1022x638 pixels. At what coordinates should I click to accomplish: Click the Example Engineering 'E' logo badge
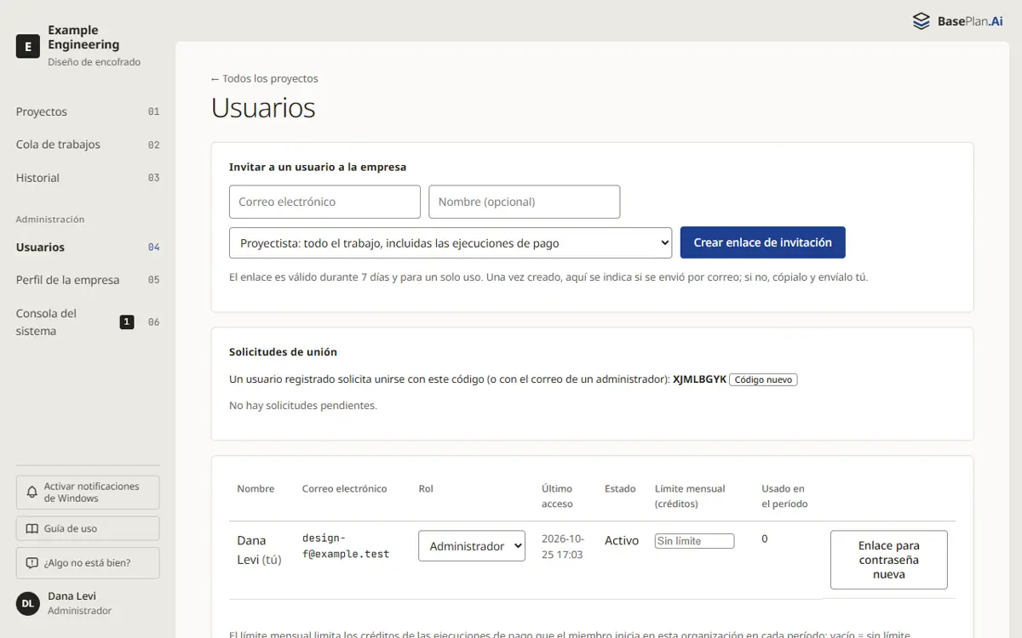(x=28, y=46)
